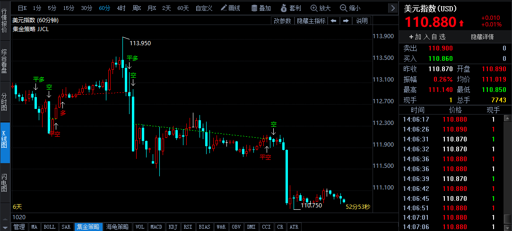Go to previous indicator with left arrow
The height and width of the screenshot is (231, 512).
tap(333, 21)
